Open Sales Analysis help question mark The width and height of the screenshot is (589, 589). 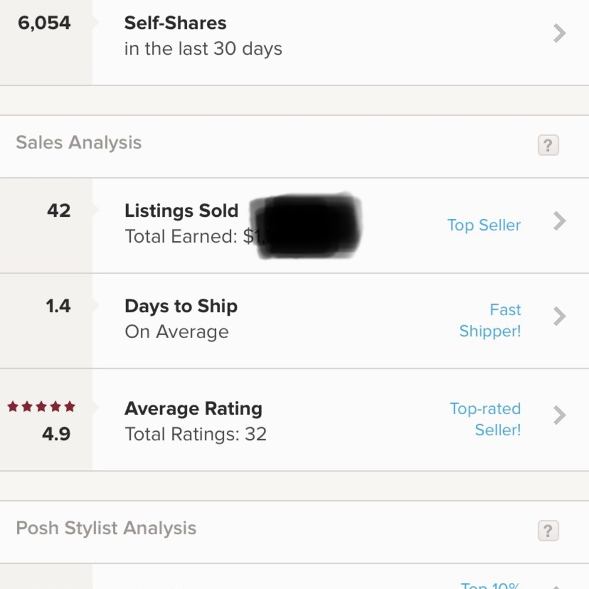[x=548, y=145]
